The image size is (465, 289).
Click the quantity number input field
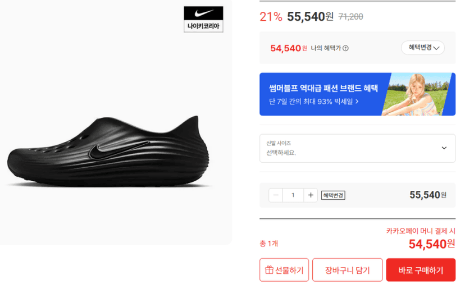click(x=293, y=195)
